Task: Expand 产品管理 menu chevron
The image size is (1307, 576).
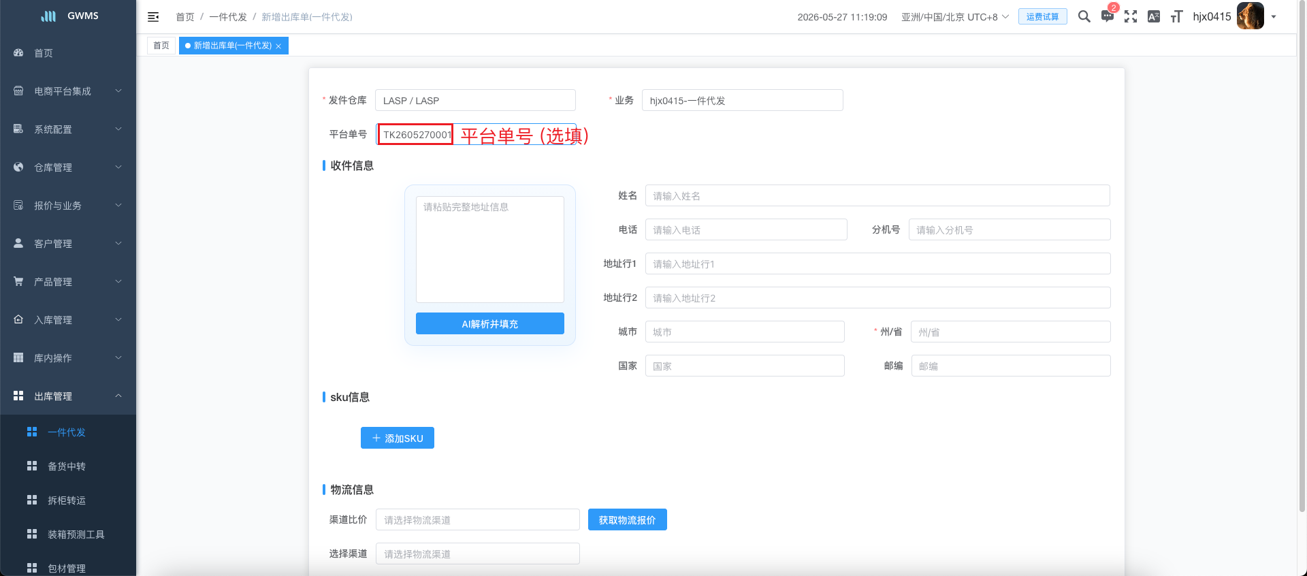Action: pos(118,281)
